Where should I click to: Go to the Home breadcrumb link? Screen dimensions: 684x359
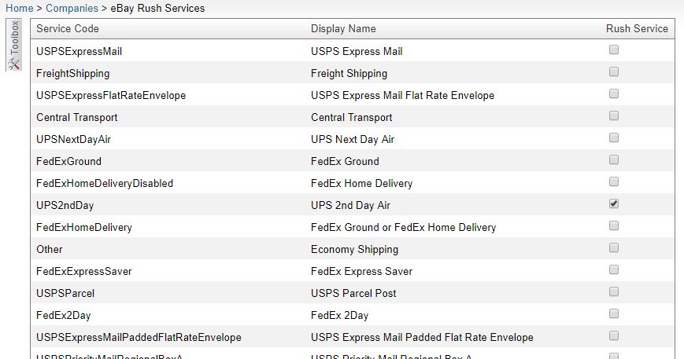[x=19, y=9]
